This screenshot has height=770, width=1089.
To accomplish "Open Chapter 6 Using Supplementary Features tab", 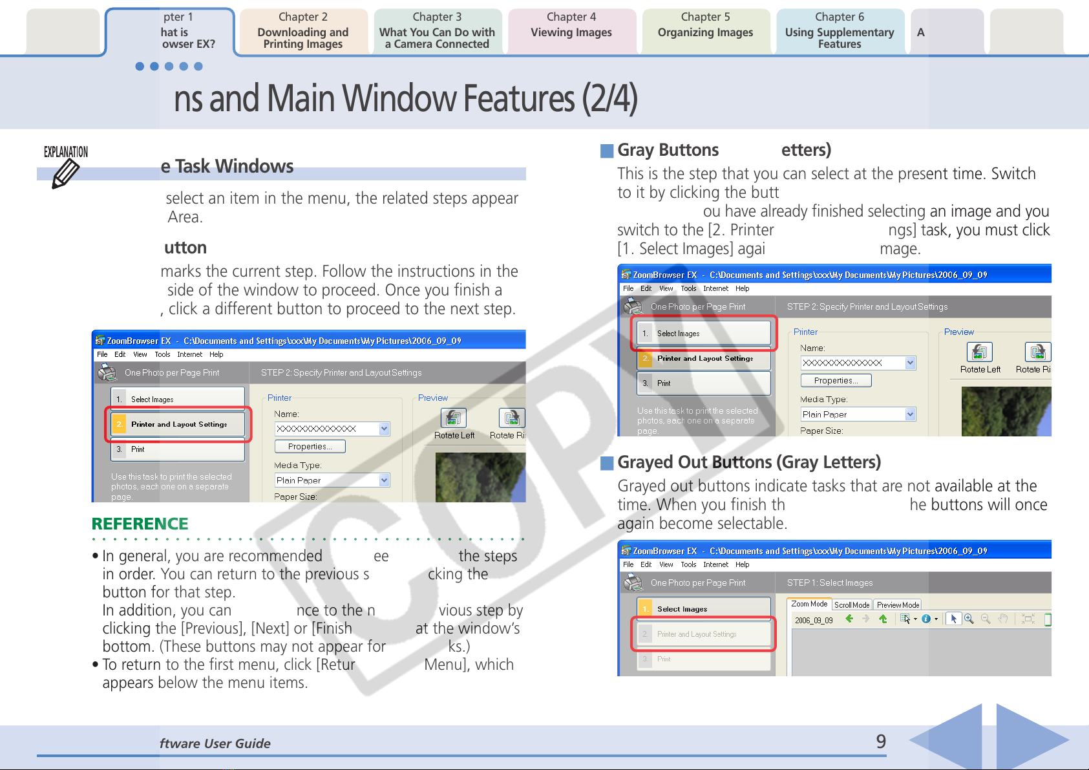I will (839, 31).
